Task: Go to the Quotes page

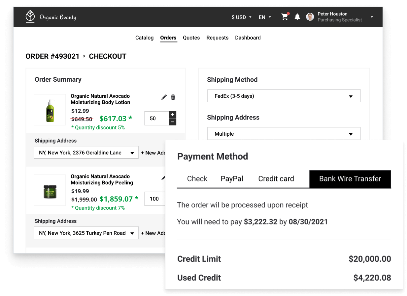Action: (191, 38)
